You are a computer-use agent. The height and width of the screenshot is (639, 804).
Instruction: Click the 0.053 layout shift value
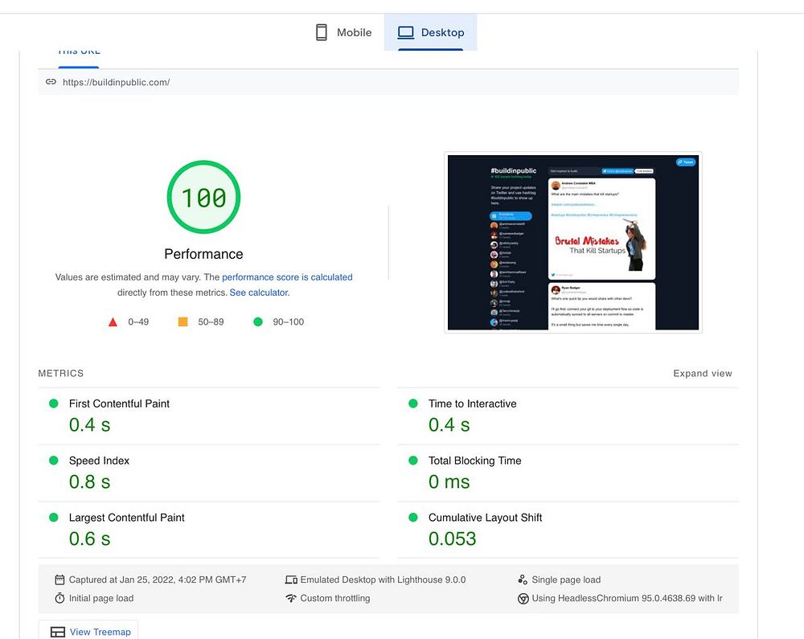click(452, 539)
